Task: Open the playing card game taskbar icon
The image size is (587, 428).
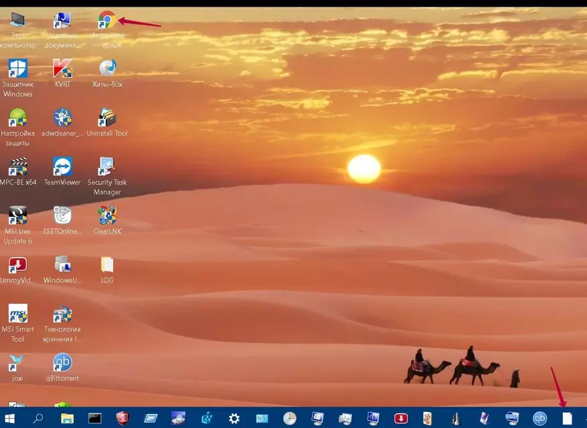Action: 428,418
